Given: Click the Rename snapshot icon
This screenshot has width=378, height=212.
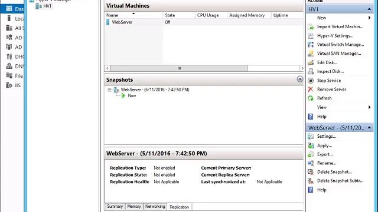Looking at the screenshot, I should tap(311, 163).
